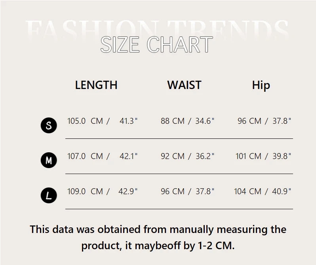Click the L size circle icon

(x=49, y=195)
